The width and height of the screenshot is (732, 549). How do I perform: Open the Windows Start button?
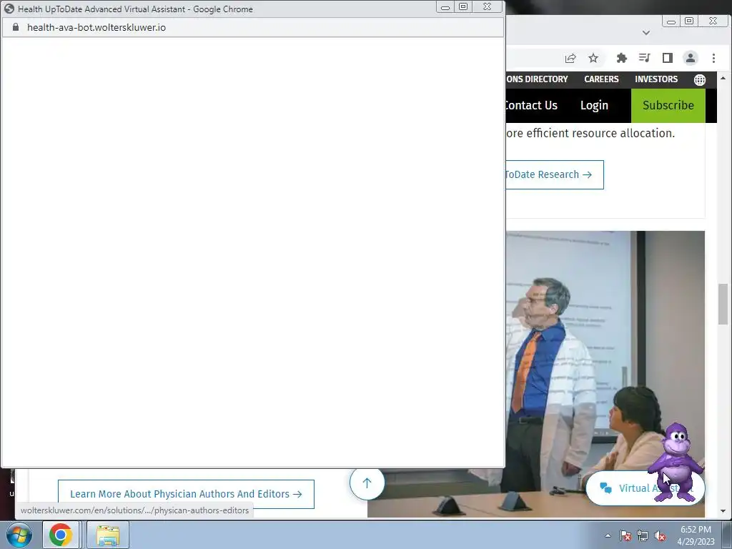pyautogui.click(x=19, y=535)
